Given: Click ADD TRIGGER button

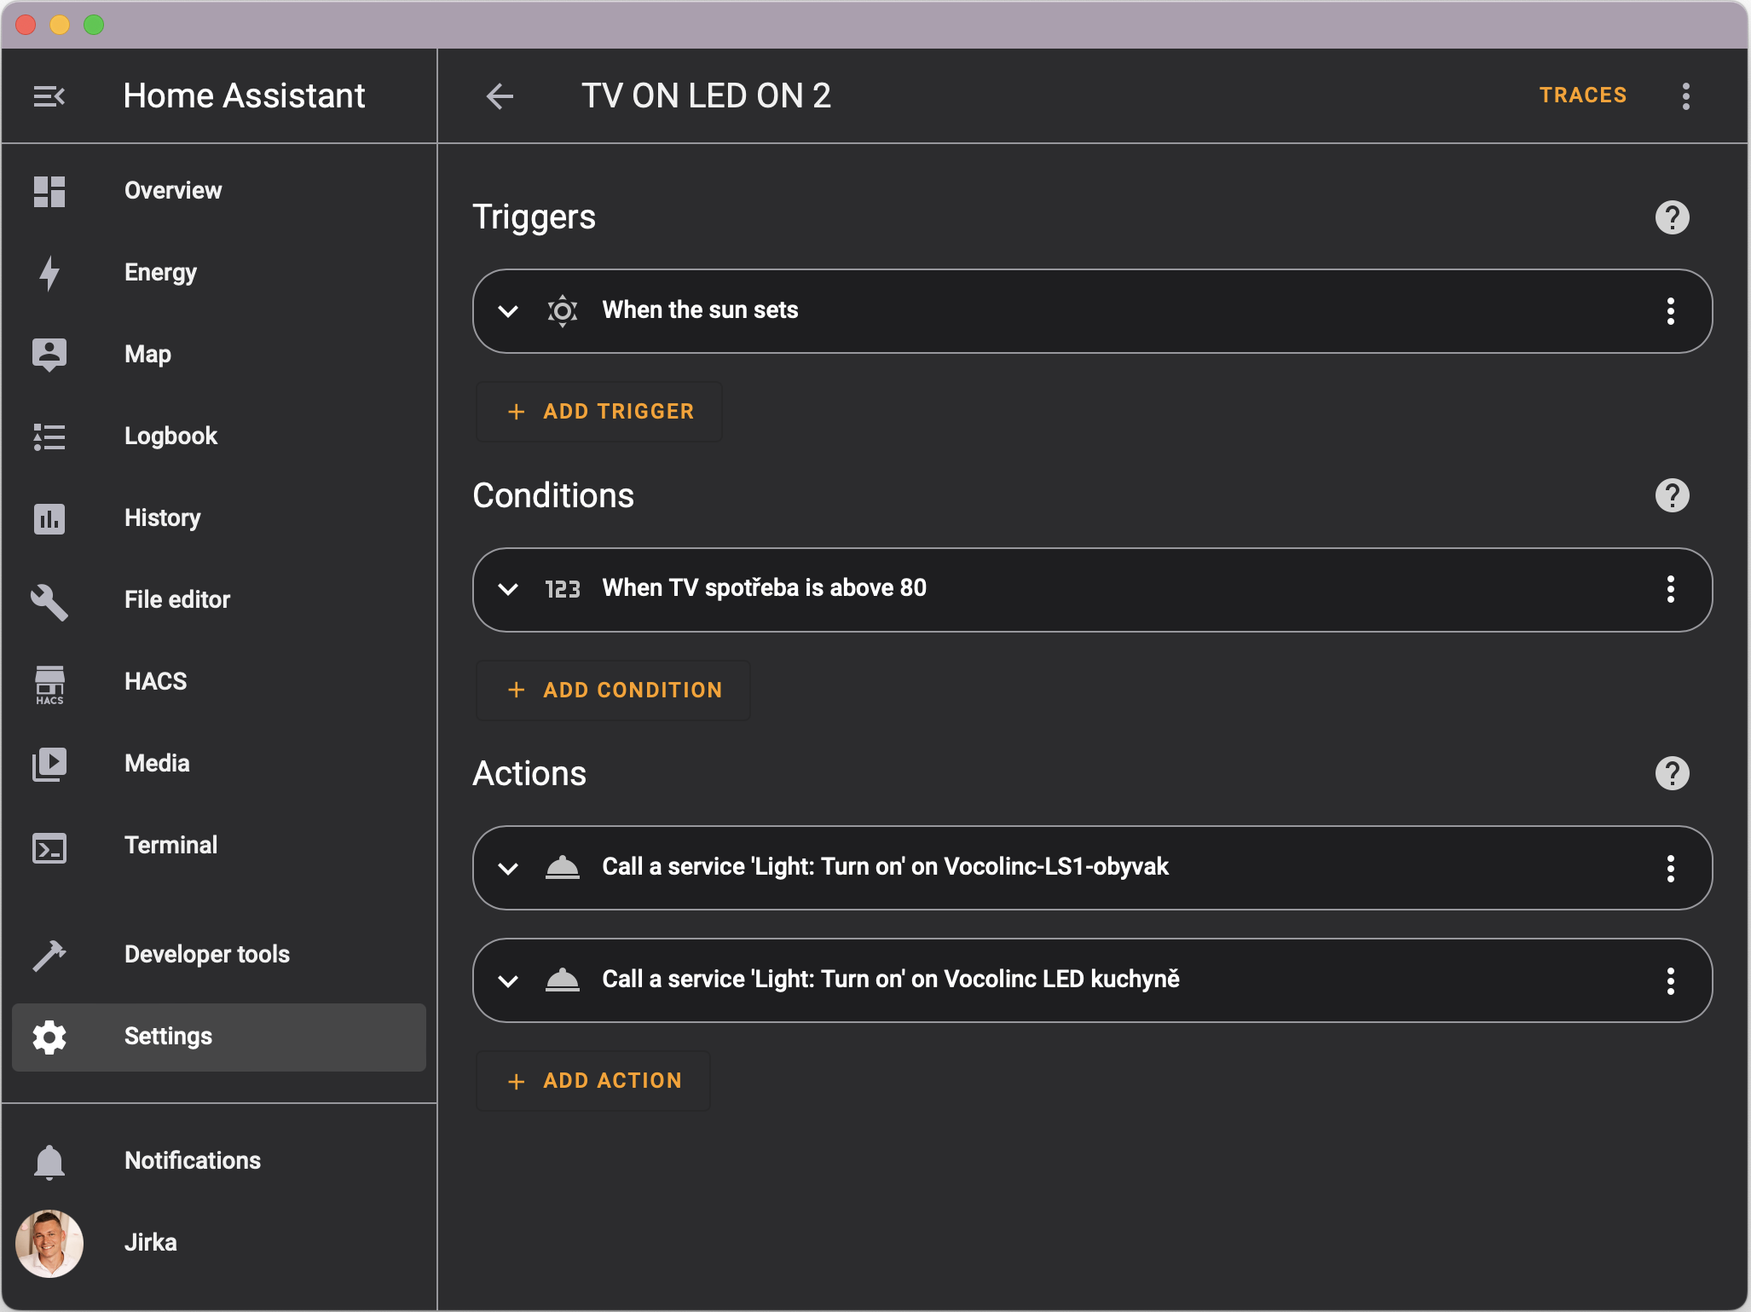Looking at the screenshot, I should click(x=600, y=412).
